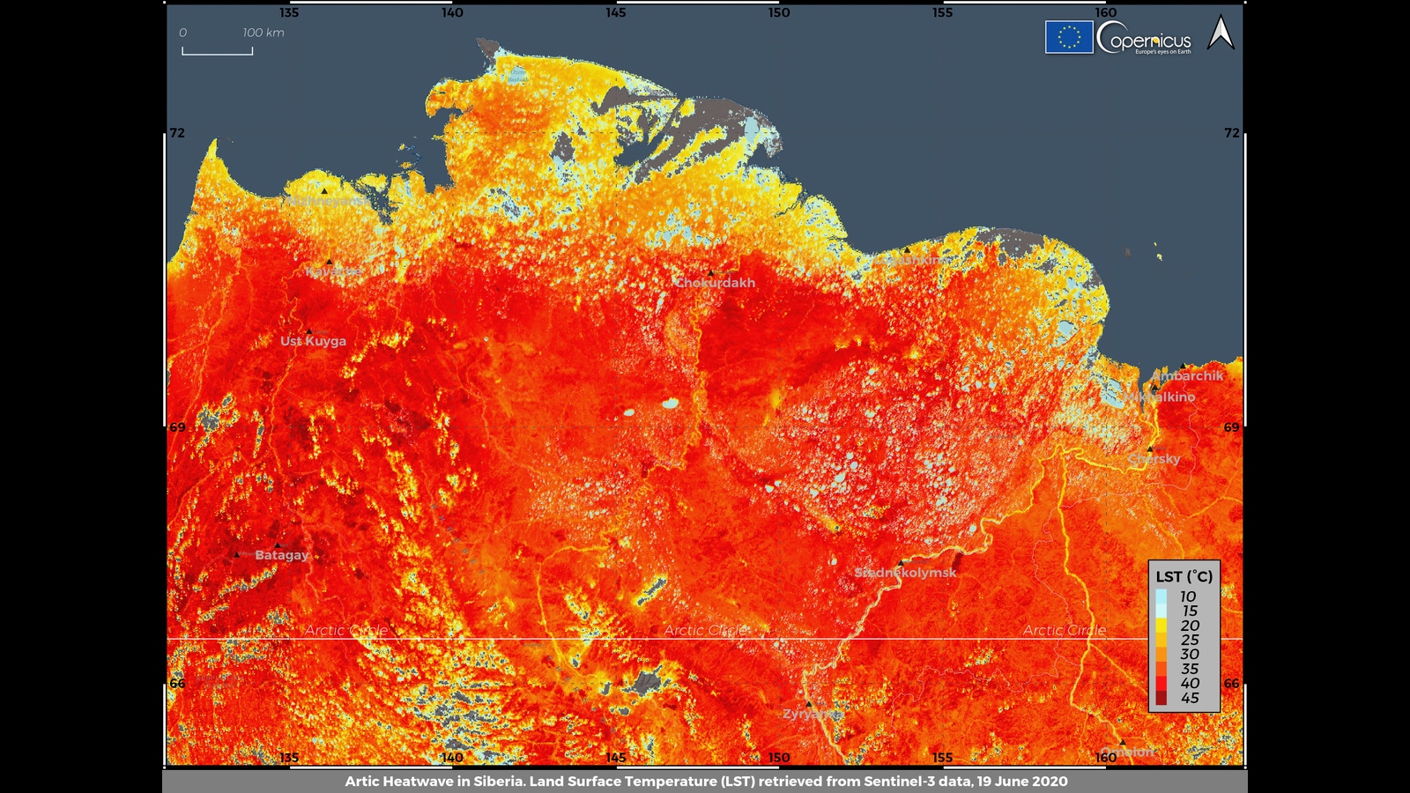The image size is (1410, 793).
Task: Click latitude 66 on the left axis
Action: coord(177,684)
